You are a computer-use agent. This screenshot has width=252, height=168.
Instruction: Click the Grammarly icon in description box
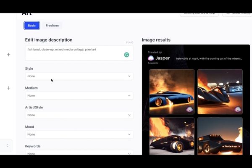(127, 55)
